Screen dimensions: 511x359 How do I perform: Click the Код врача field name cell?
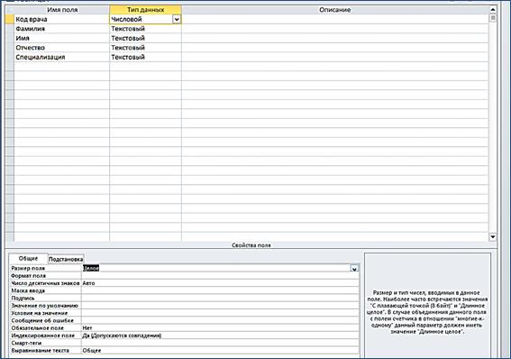tap(62, 19)
